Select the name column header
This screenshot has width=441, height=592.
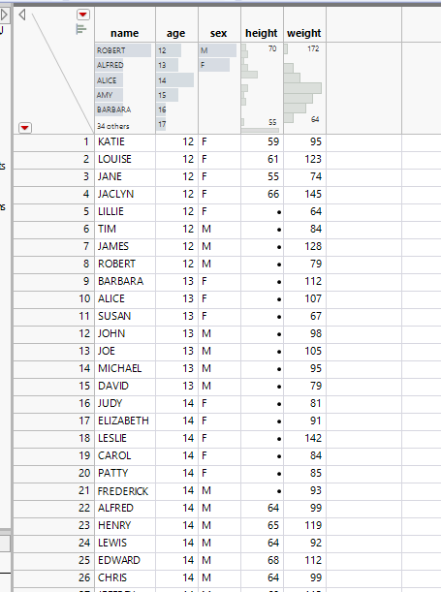coord(125,33)
